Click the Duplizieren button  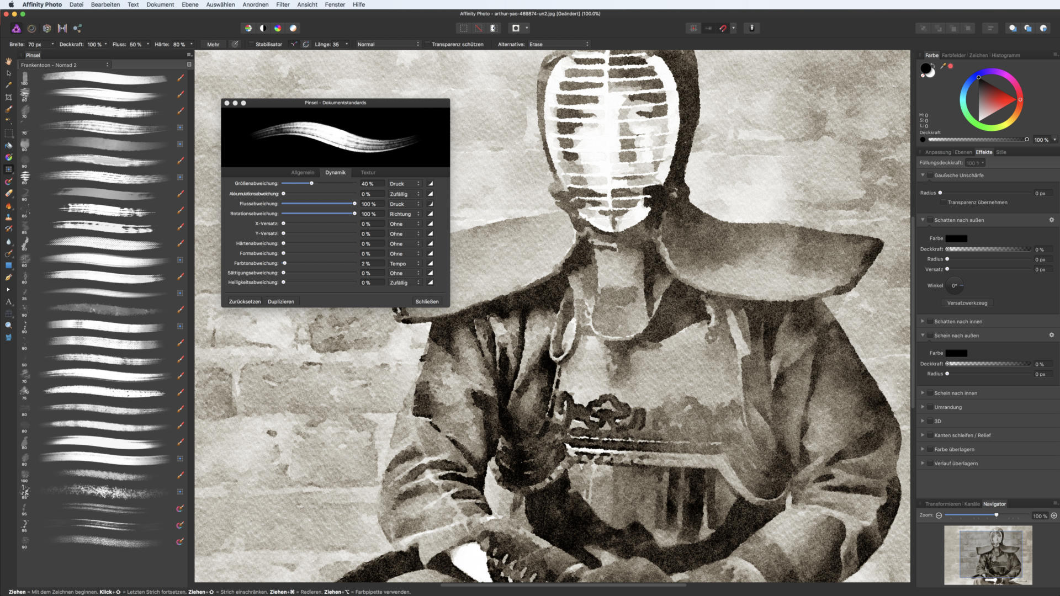281,302
